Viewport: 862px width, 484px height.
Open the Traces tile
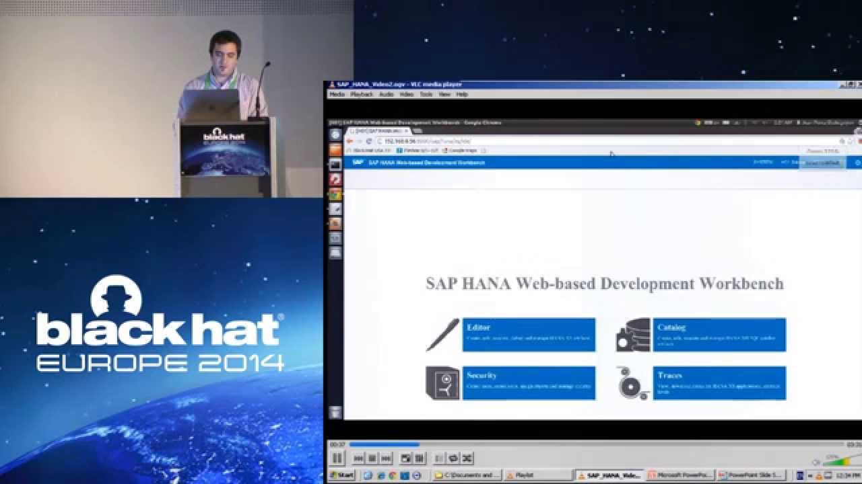click(719, 382)
